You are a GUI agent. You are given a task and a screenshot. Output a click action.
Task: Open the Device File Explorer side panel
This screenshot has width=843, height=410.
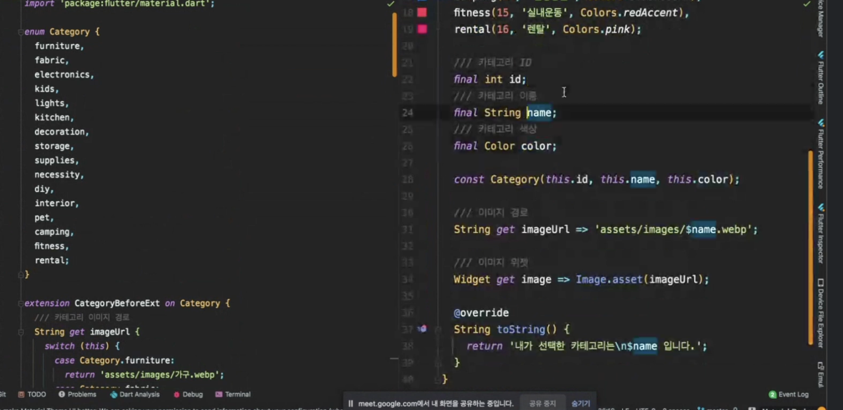pyautogui.click(x=821, y=313)
